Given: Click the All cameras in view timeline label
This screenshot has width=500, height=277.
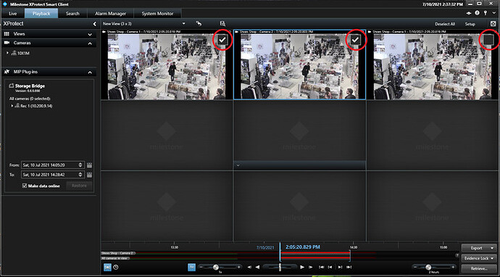Looking at the screenshot, I should pos(114,258).
